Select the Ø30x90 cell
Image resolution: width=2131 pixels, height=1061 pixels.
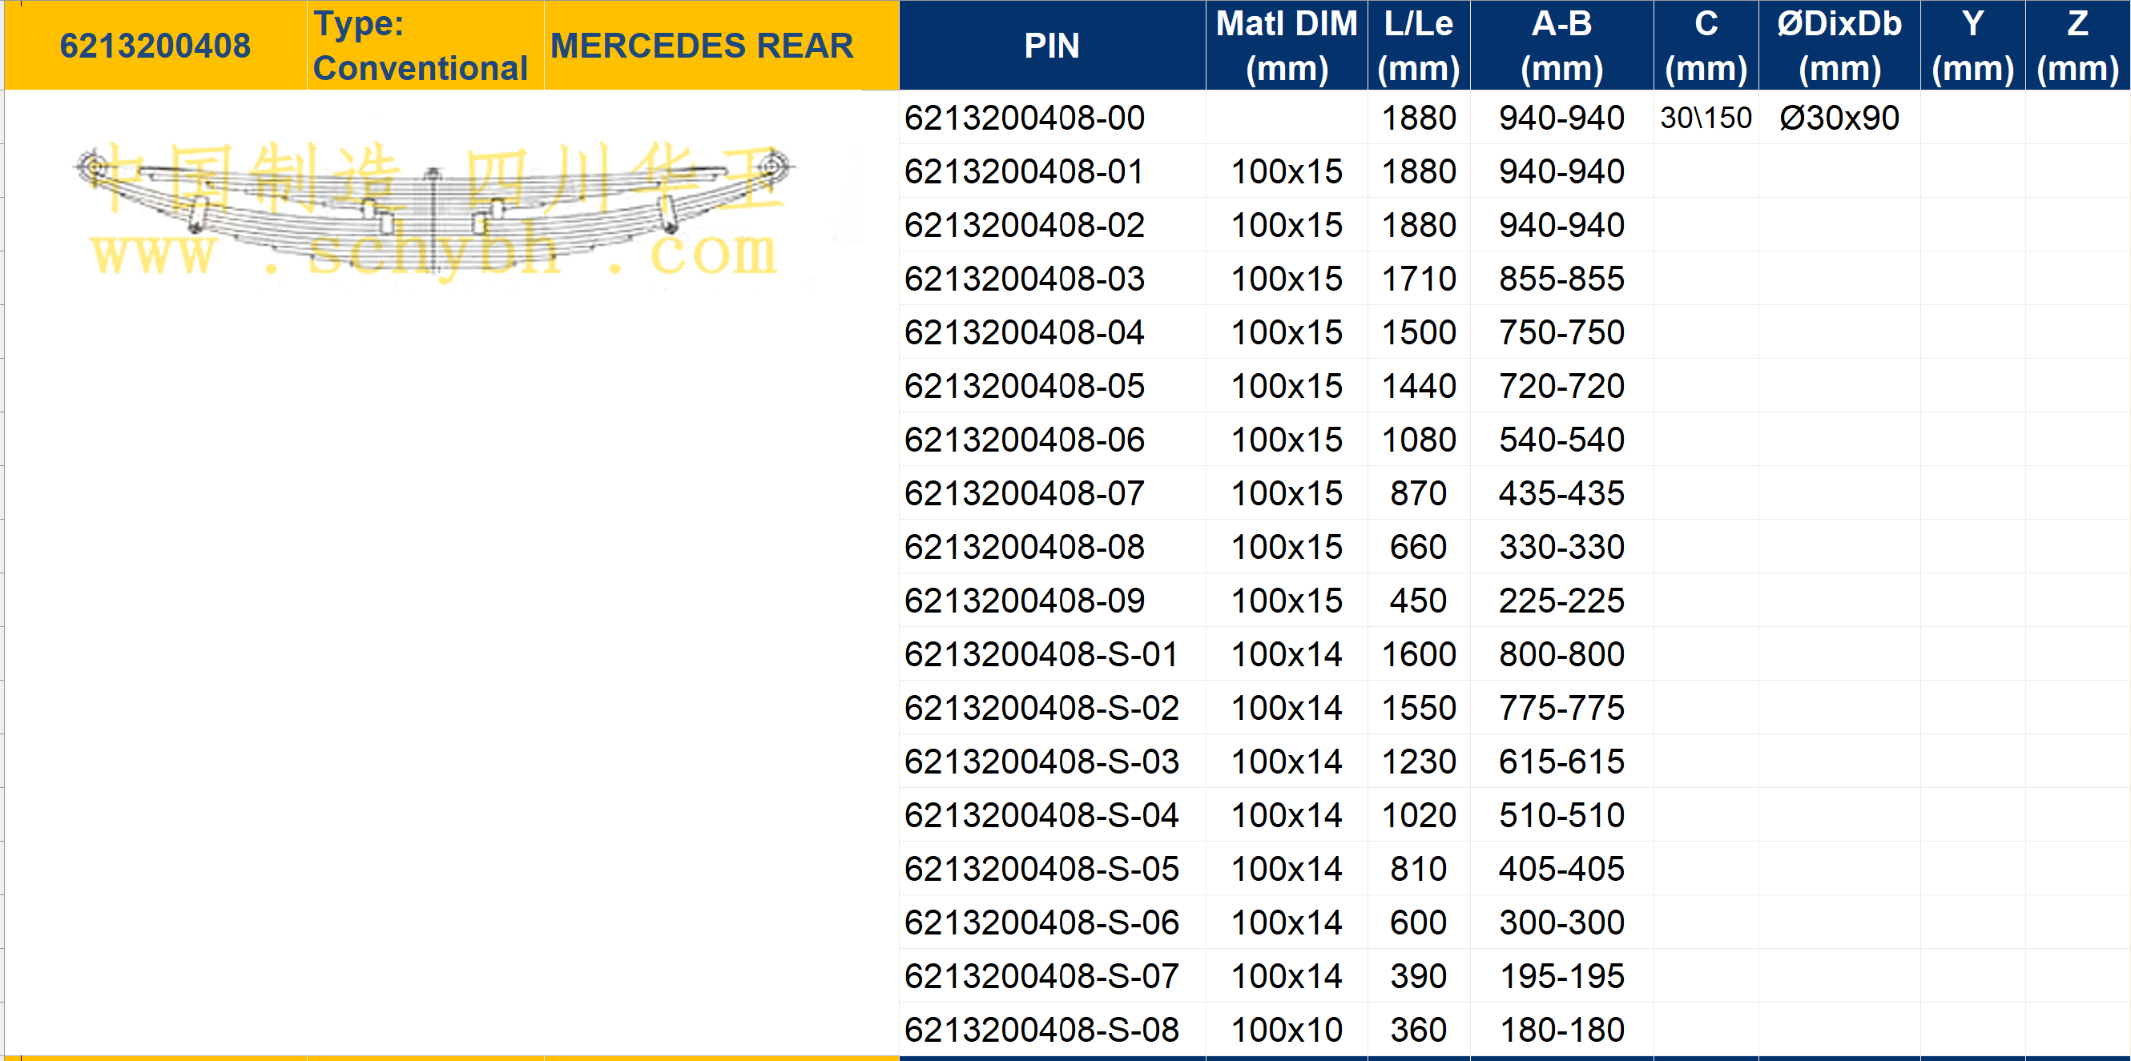click(x=1839, y=118)
